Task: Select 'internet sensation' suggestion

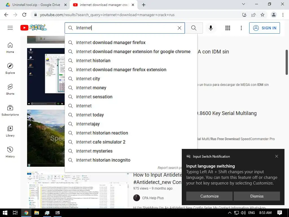Action: coord(131,97)
